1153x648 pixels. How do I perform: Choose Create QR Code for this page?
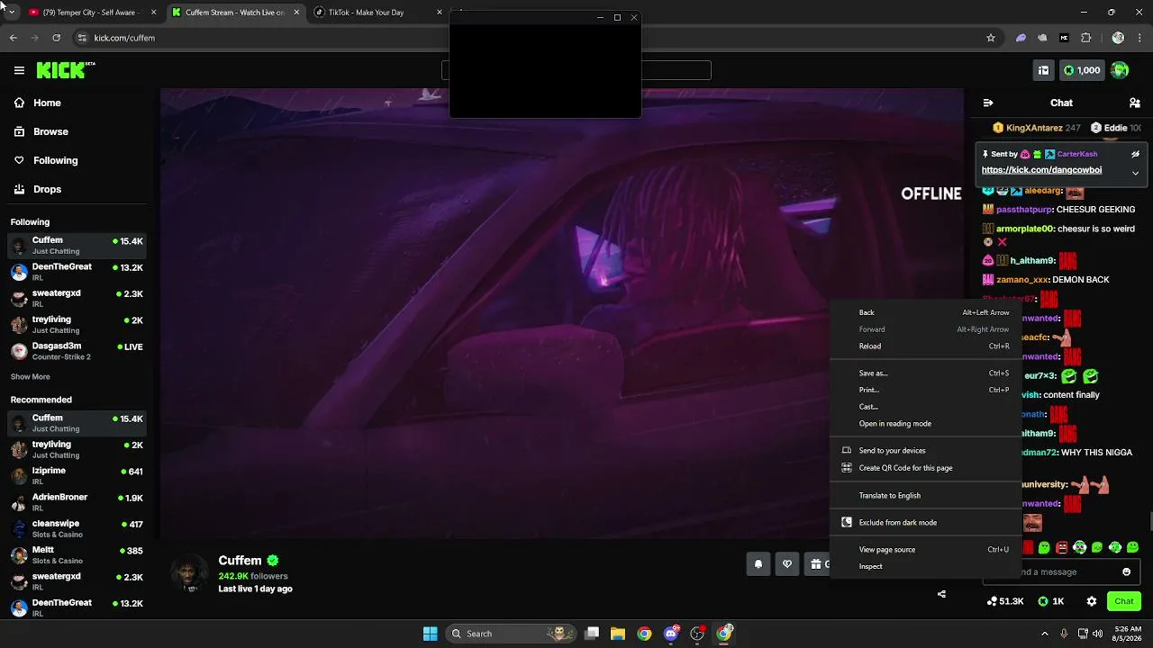[x=926, y=468]
